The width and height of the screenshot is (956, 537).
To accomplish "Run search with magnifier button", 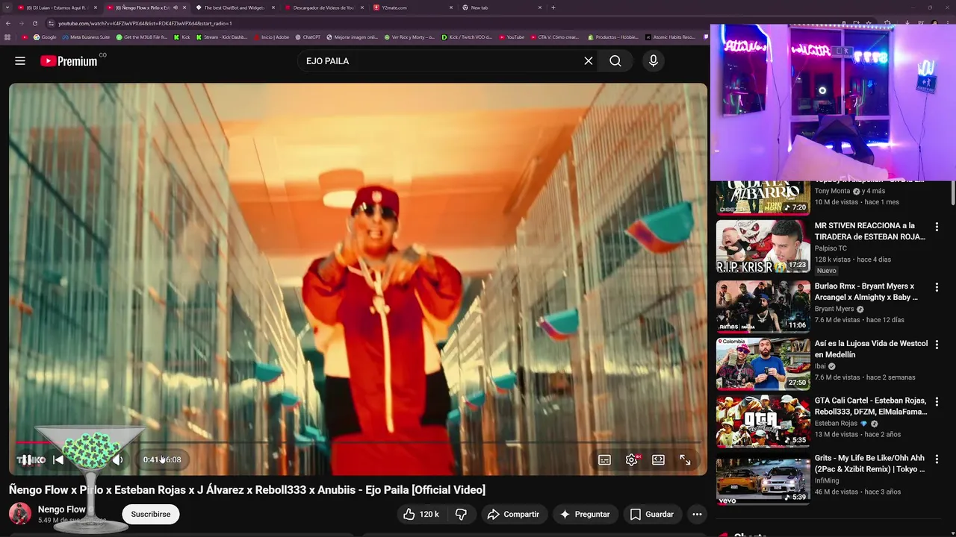I will coord(615,61).
